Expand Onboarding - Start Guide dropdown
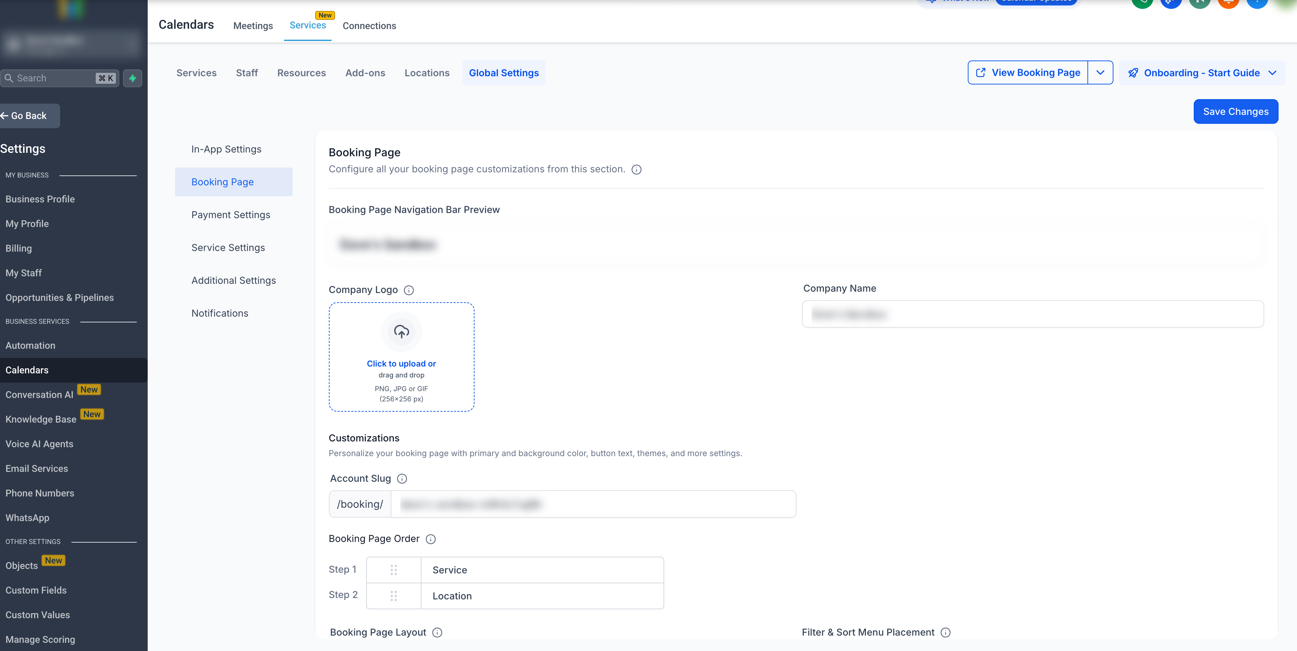1297x651 pixels. coord(1272,73)
